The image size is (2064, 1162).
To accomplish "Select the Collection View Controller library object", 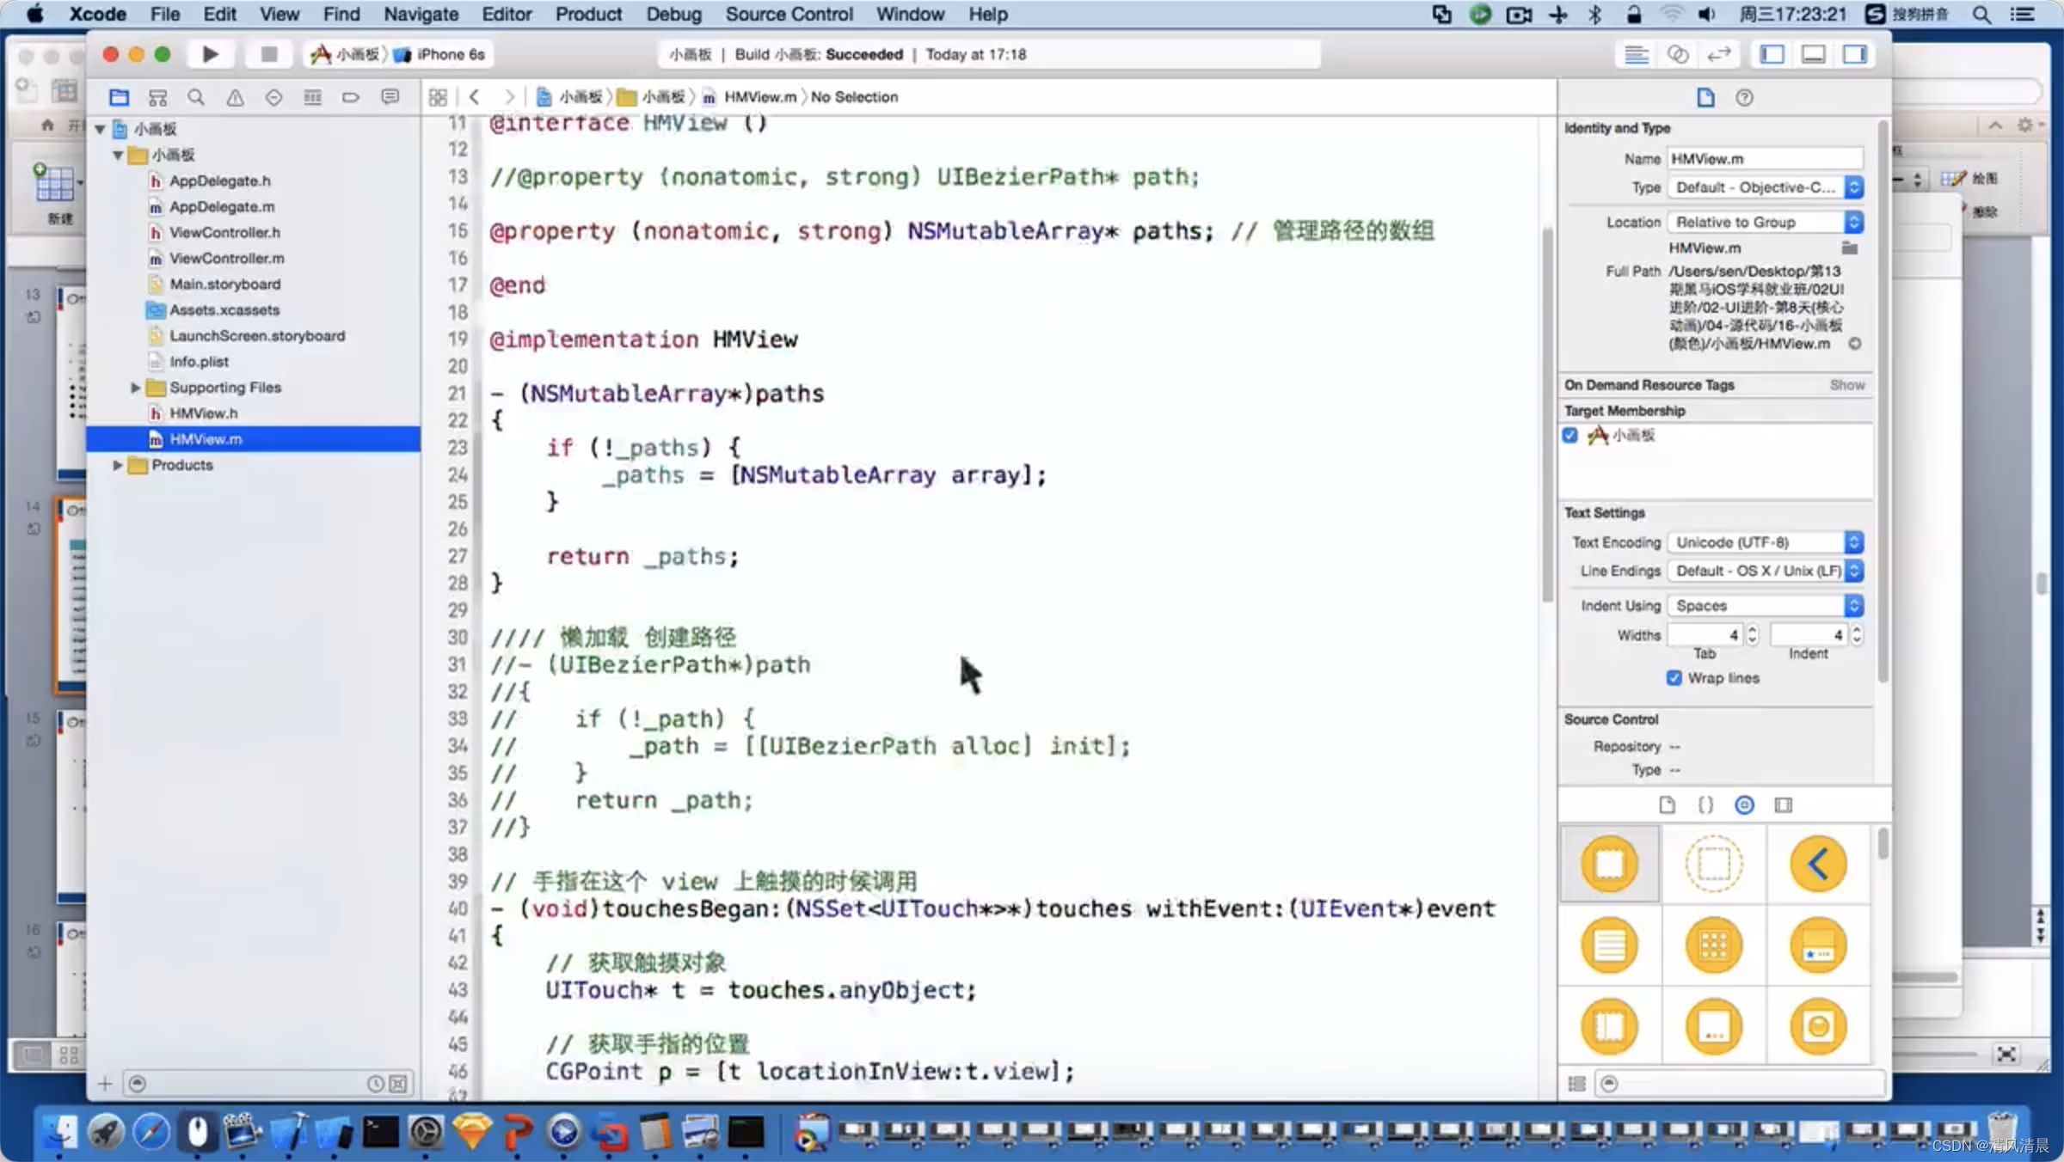I will tap(1713, 945).
